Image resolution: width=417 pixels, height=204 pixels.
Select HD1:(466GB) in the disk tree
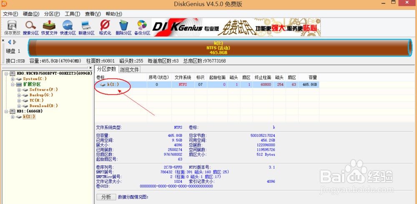(x=30, y=111)
